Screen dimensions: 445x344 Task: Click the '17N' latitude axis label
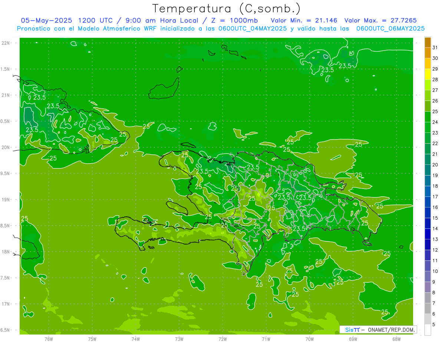[6, 304]
